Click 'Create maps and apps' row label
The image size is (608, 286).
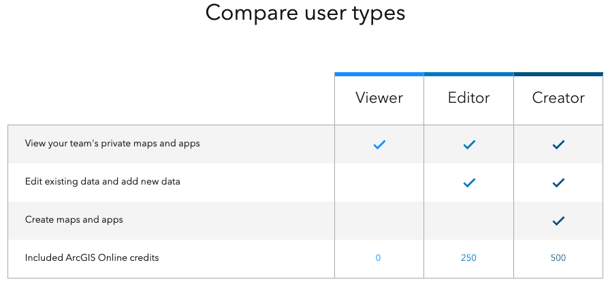(74, 220)
